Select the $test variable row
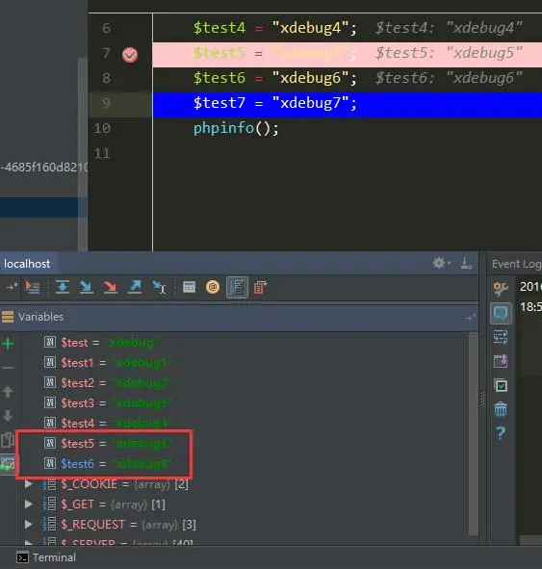Screen dimensions: 542x569 102,343
